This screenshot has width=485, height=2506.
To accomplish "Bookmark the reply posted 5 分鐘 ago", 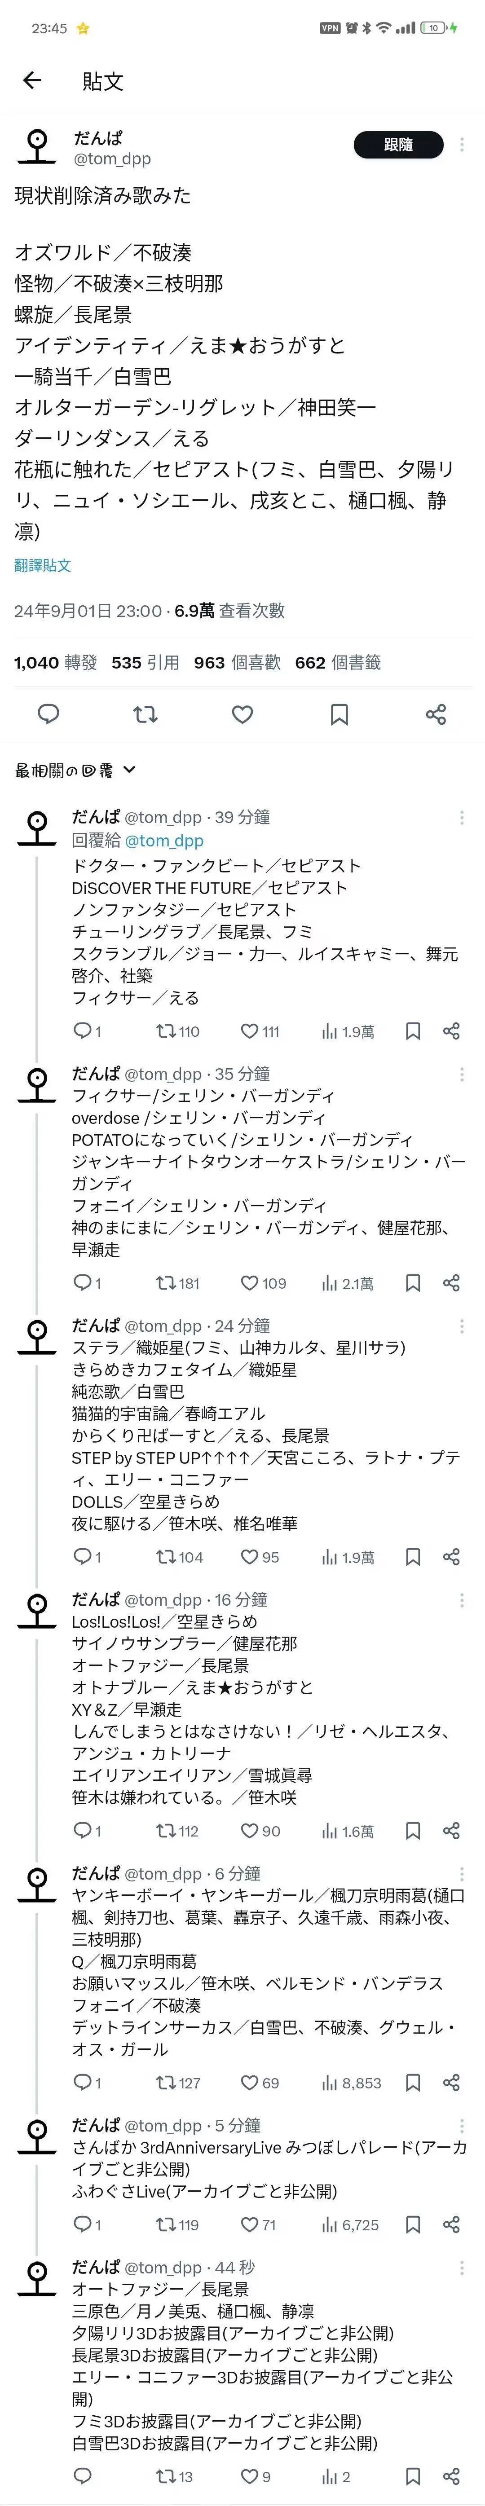I will pyautogui.click(x=413, y=2224).
